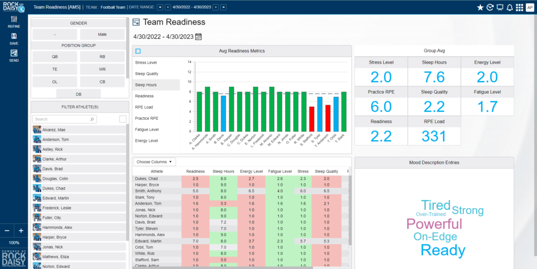Select athlete Davis, Brad in filter list
The width and height of the screenshot is (537, 269).
pyautogui.click(x=79, y=169)
